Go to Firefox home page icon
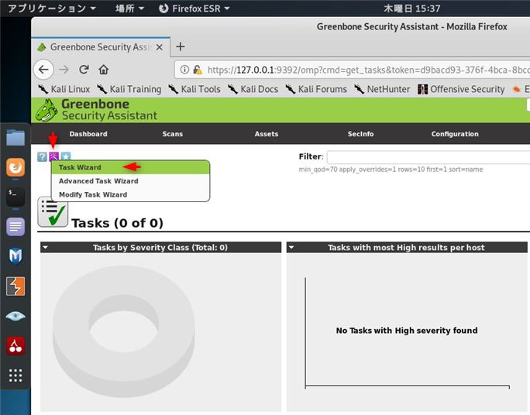 (103, 70)
